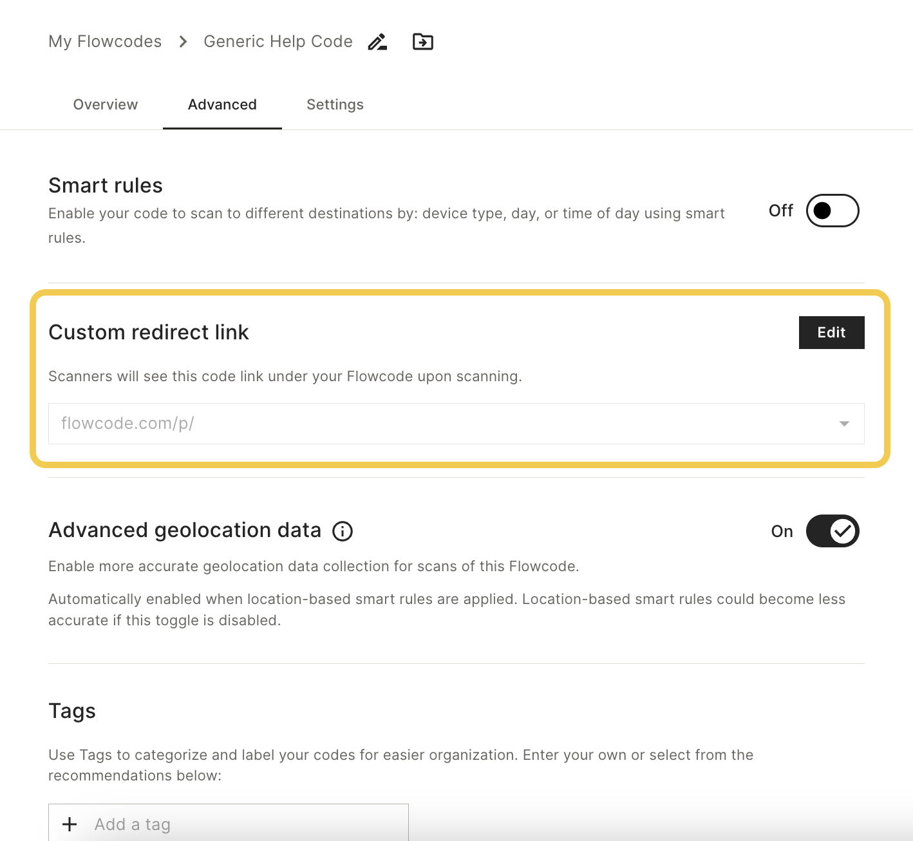Viewport: 913px width, 841px height.
Task: Expand the flowcode.com/p/ dropdown arrow
Action: pyautogui.click(x=844, y=424)
